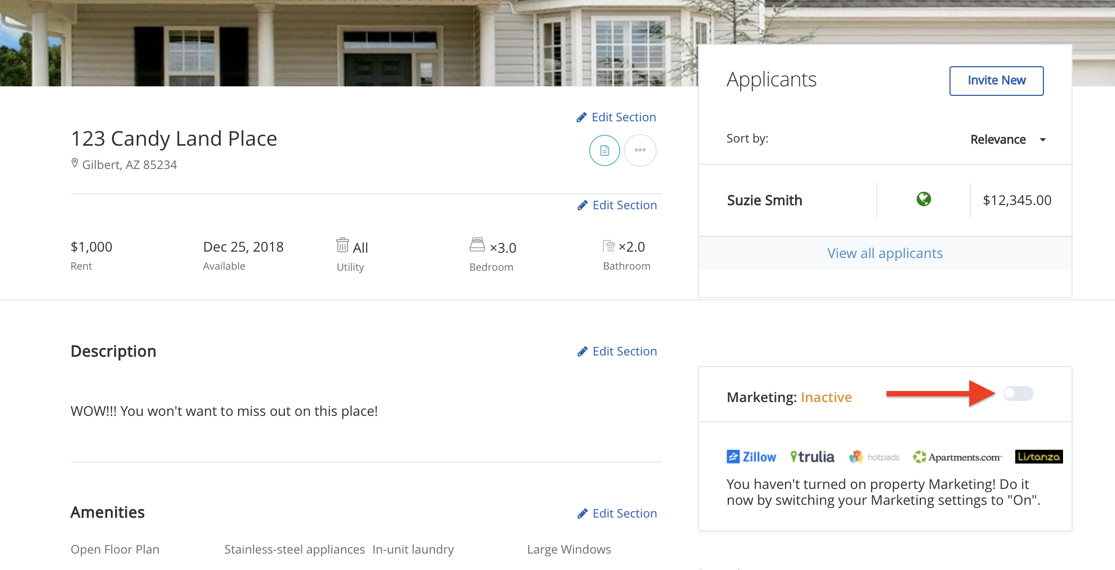Open the three-dots more options button
This screenshot has width=1115, height=570.
[x=640, y=151]
